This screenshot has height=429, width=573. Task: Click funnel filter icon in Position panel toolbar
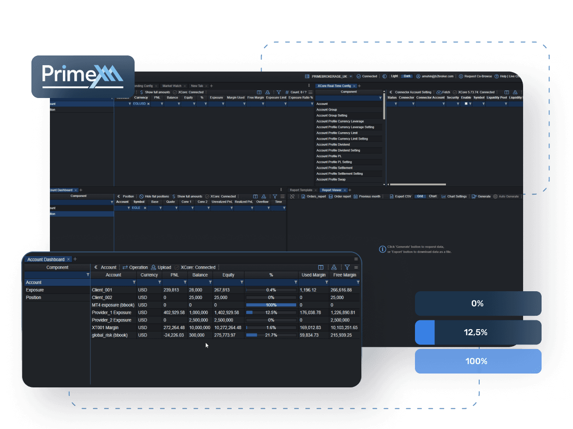275,196
